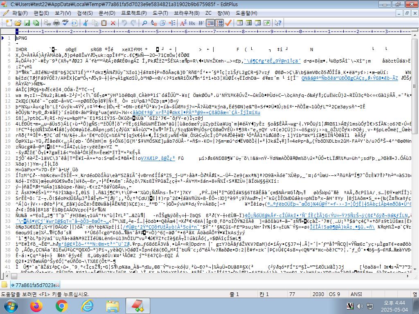Toggle the Output window toolbar icon
Image resolution: width=419 pixels, height=314 pixels.
258,23
